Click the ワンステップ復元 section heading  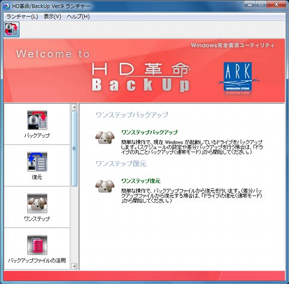point(121,164)
